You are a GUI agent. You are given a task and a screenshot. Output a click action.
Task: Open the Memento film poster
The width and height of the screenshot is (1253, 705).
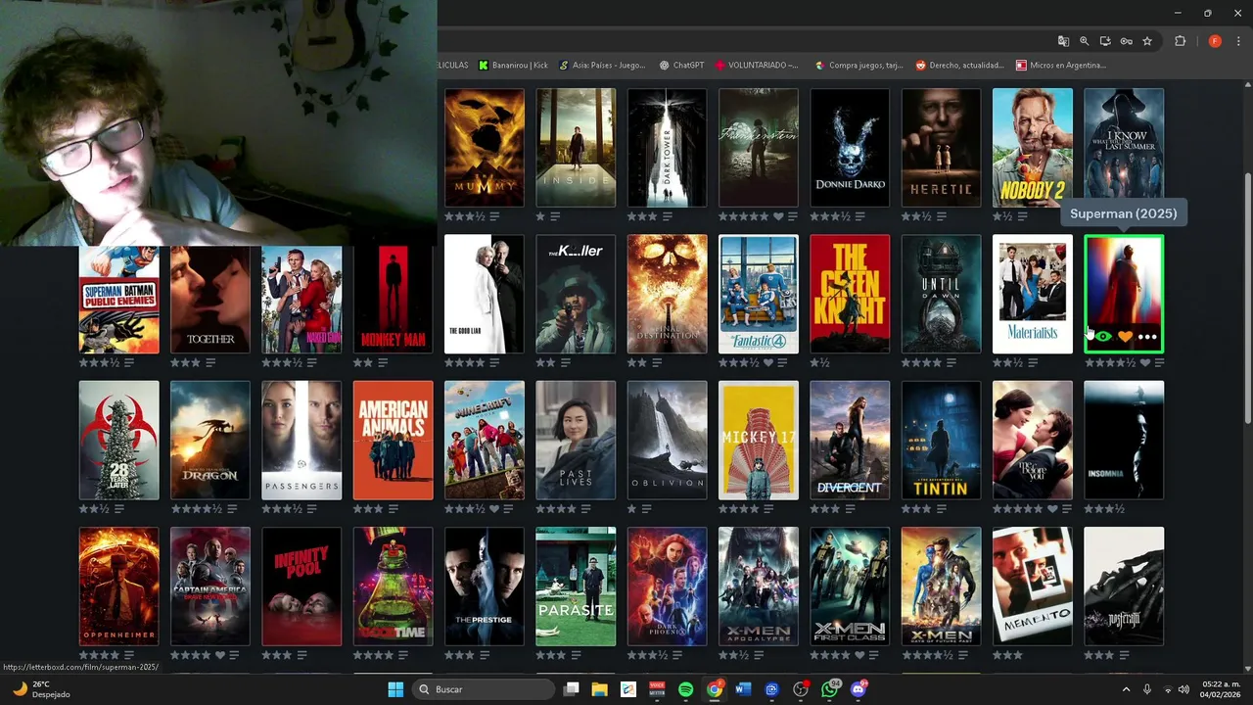click(x=1033, y=587)
